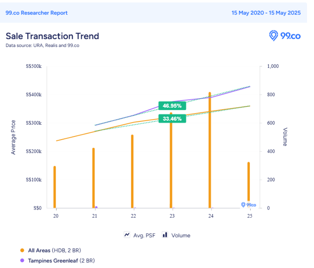This screenshot has width=314, height=268.
Task: Toggle the Volume series label
Action: tap(181, 235)
